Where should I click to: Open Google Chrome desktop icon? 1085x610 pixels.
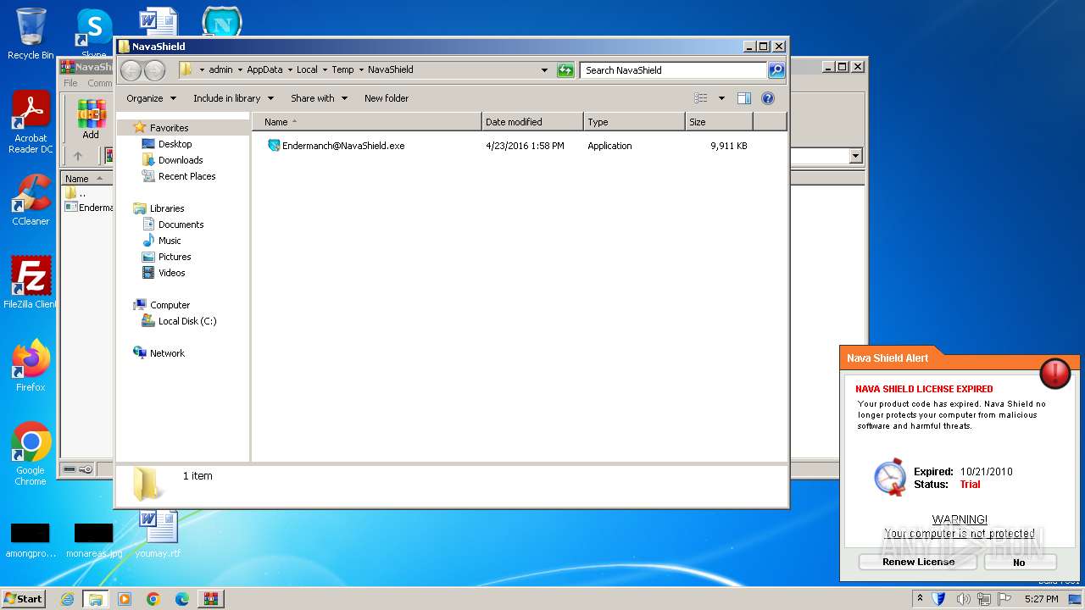coord(31,454)
